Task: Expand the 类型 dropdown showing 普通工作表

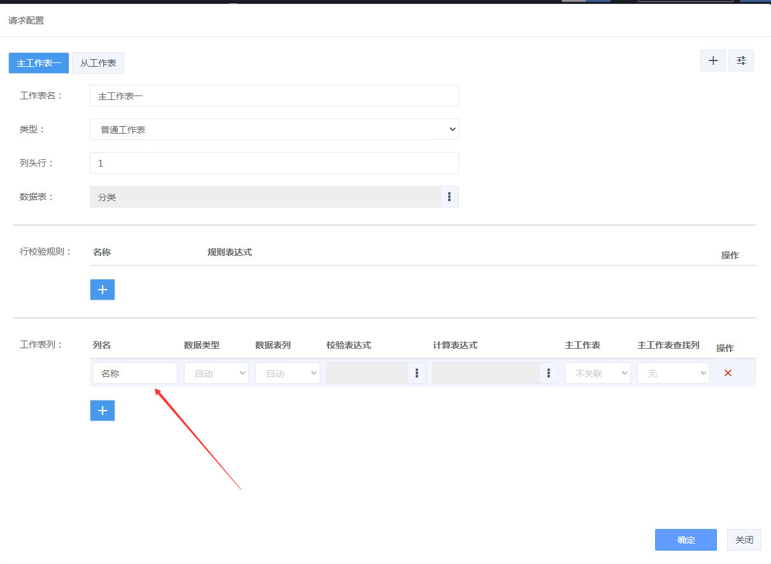Action: coord(274,129)
